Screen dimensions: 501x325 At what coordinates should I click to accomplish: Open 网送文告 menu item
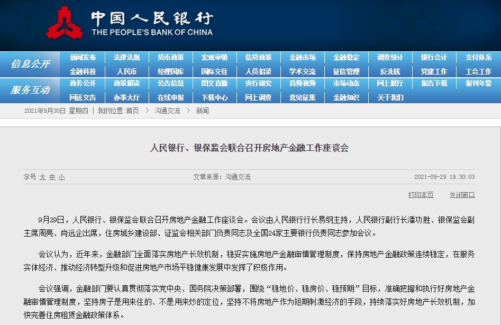(x=83, y=97)
